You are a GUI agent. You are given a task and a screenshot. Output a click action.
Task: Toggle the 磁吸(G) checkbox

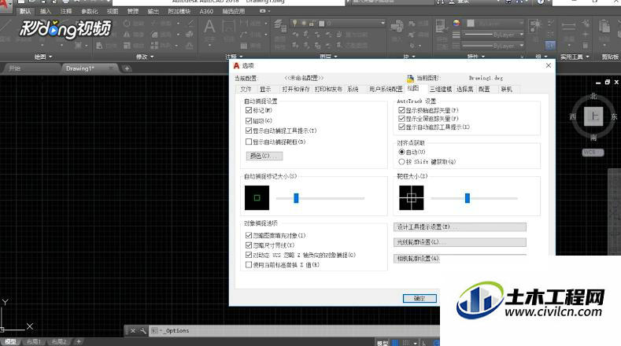point(249,121)
